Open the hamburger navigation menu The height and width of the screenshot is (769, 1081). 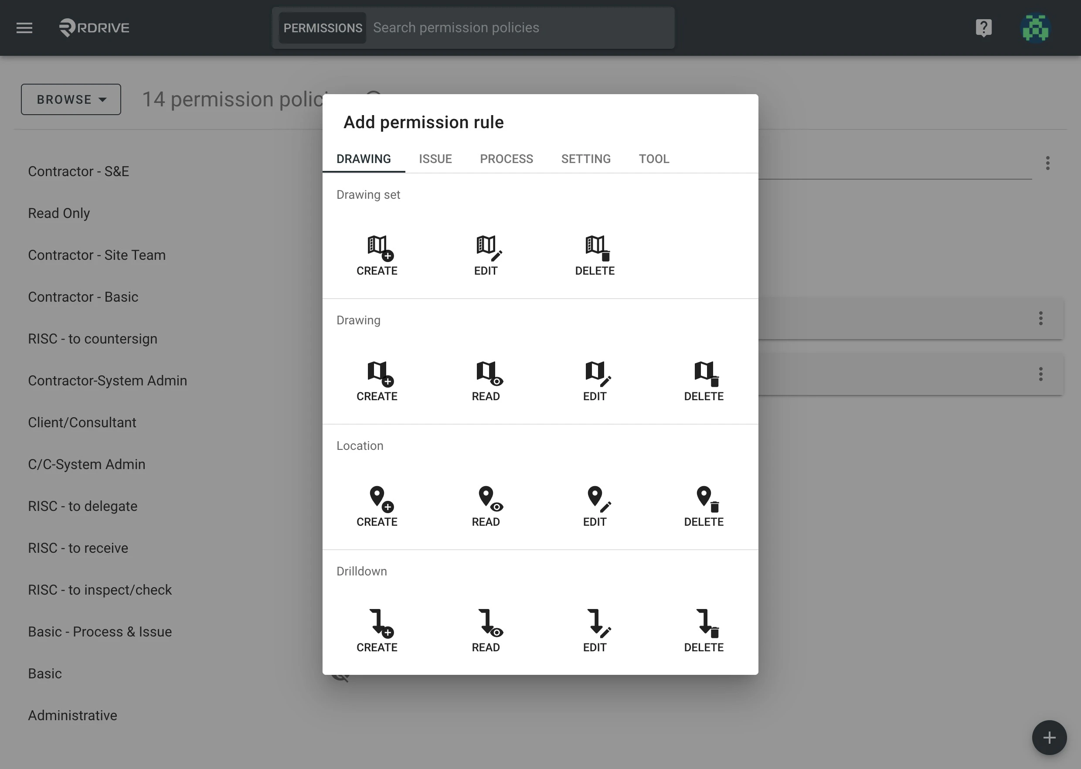[x=24, y=27]
